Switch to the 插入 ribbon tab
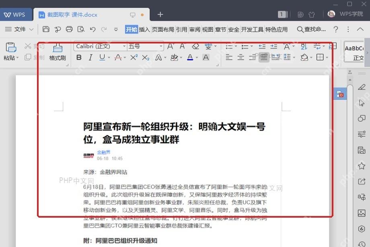 [x=144, y=29]
